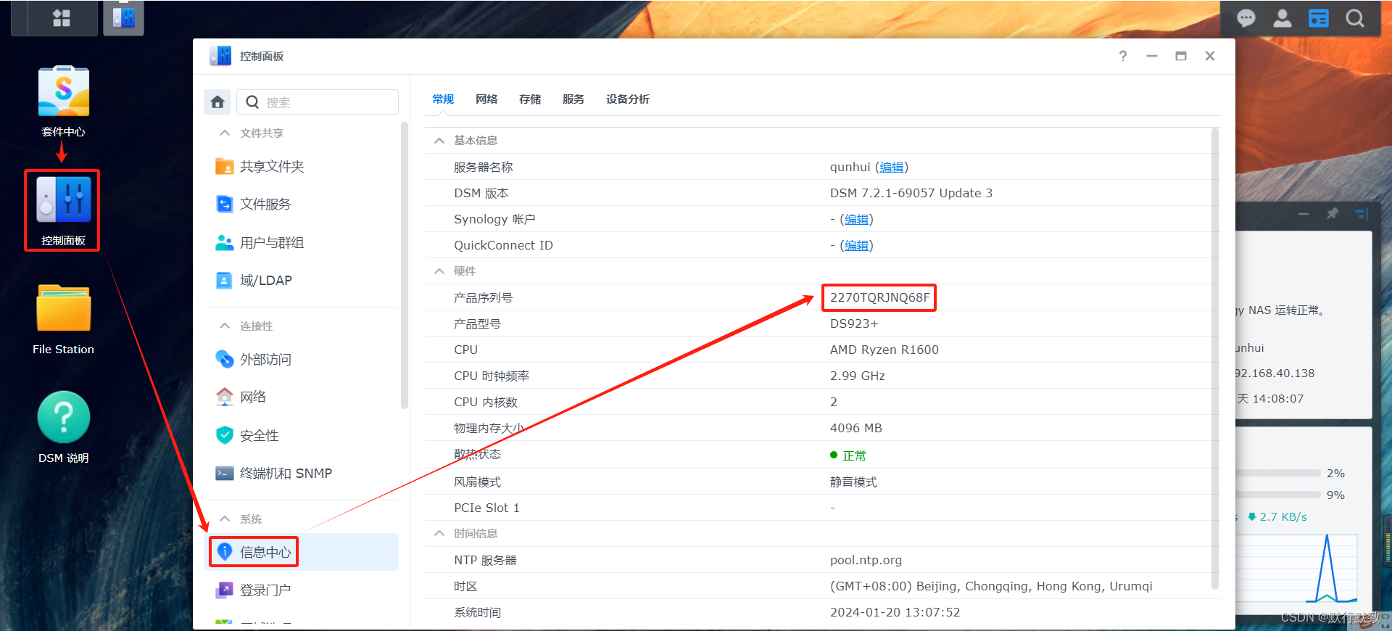Pin the widget panel with the pin icon

point(1332,214)
